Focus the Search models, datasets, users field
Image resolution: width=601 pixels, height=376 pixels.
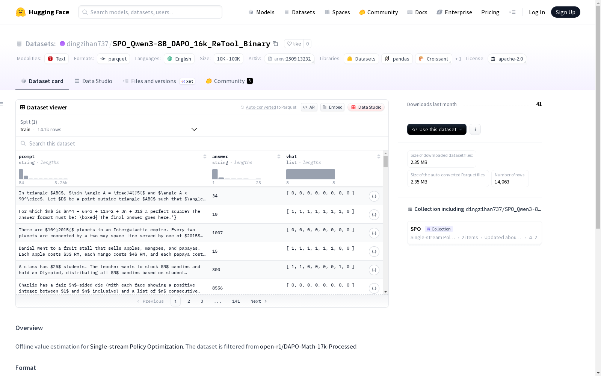click(150, 12)
